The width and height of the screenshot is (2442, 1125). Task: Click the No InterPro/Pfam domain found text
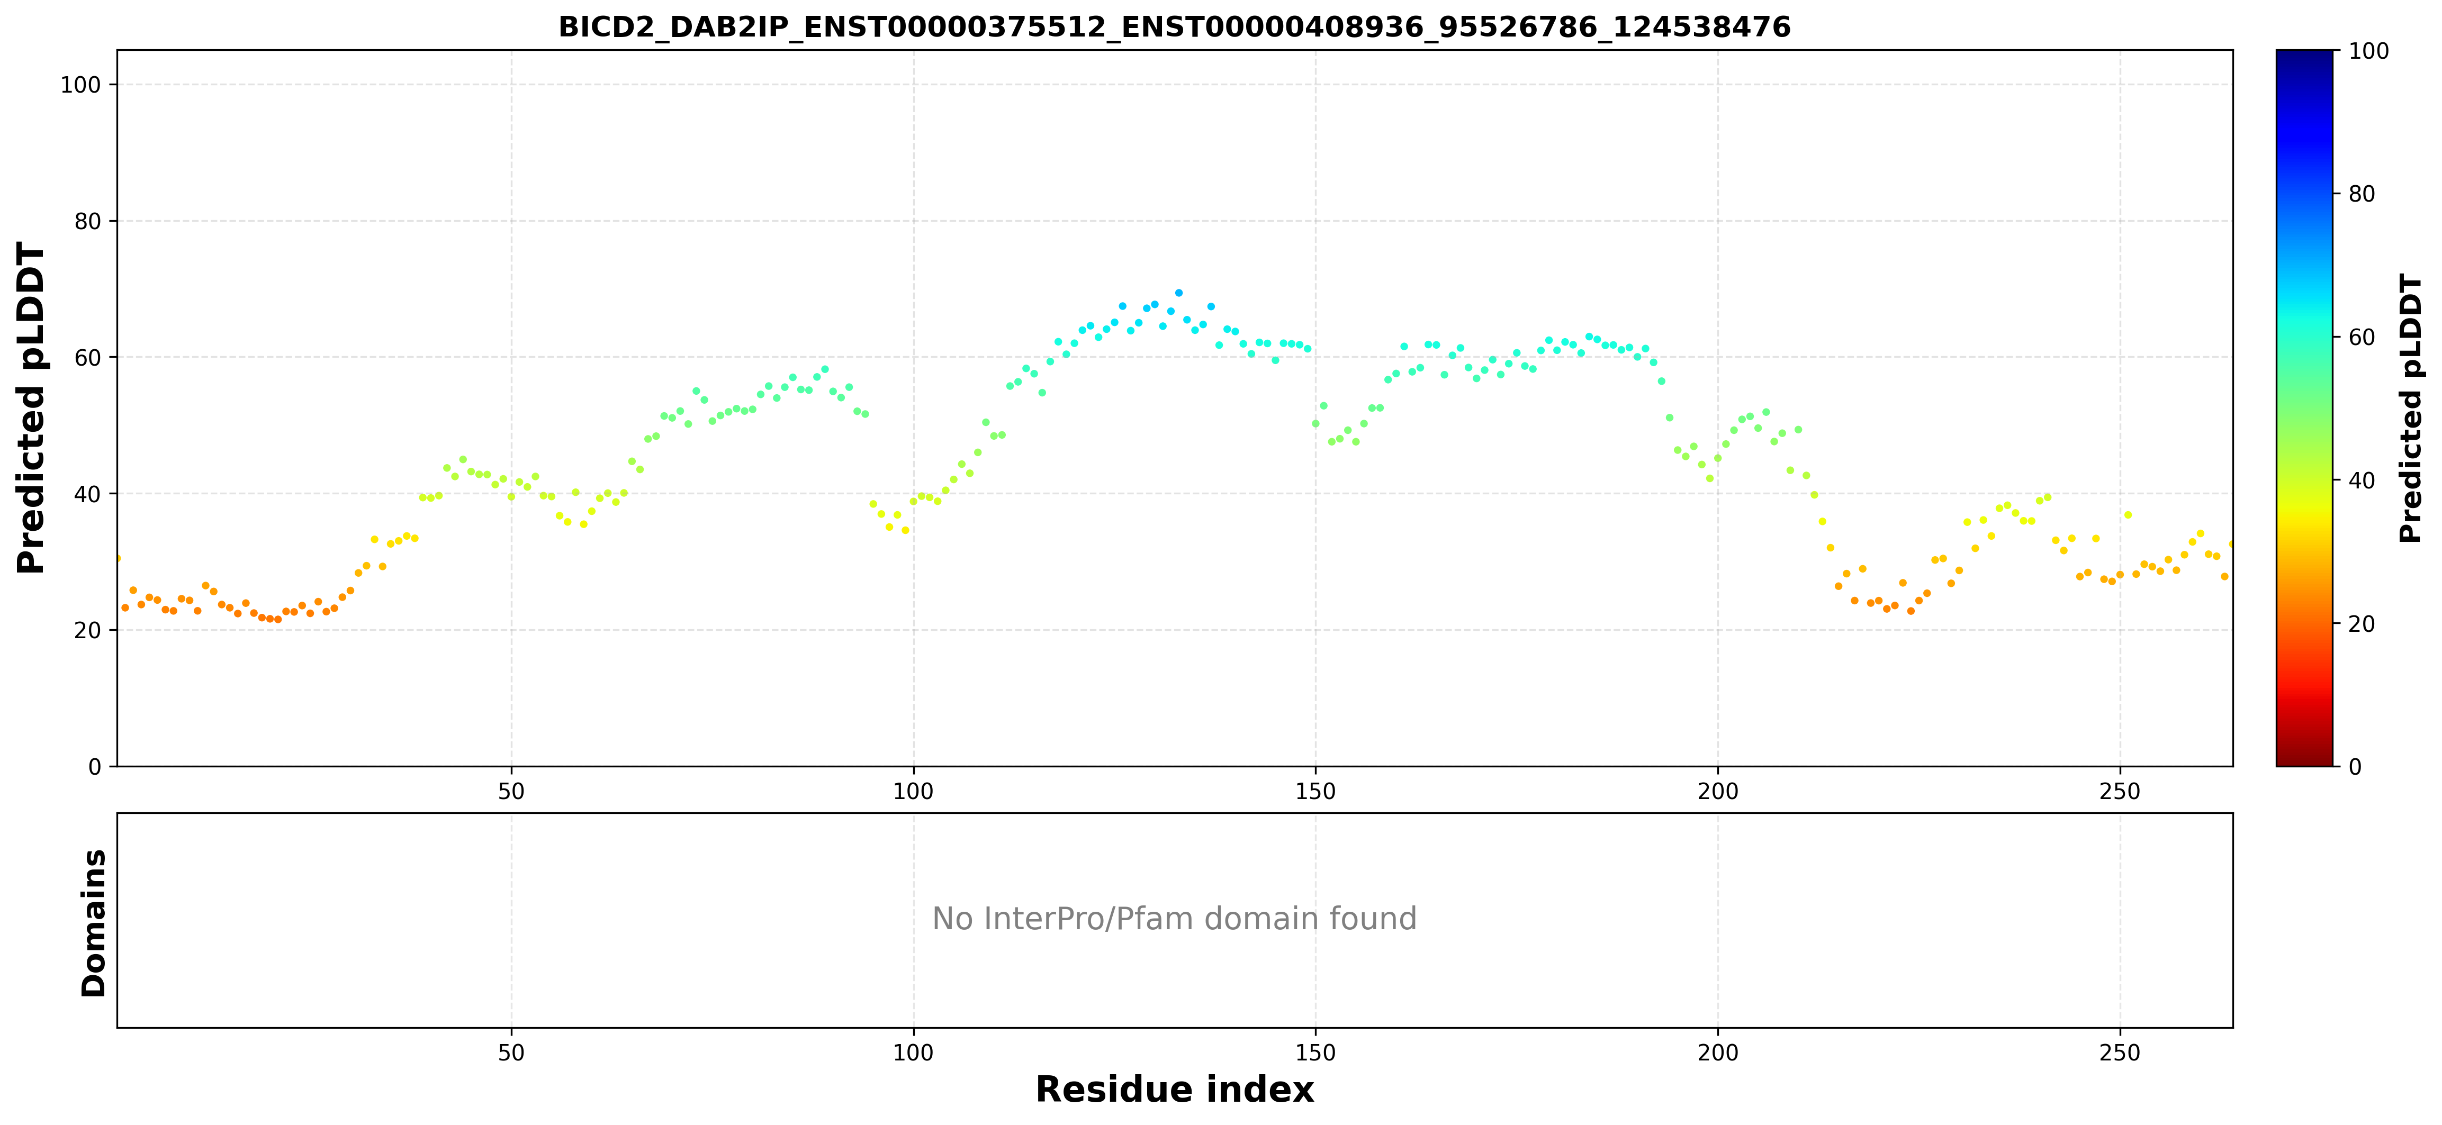click(1174, 919)
